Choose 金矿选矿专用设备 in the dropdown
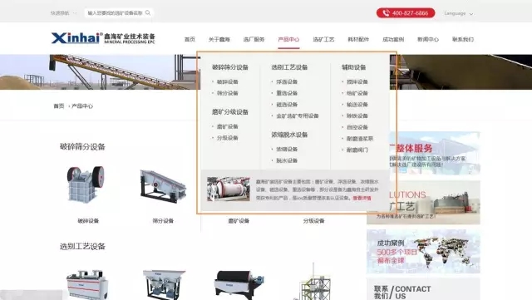This screenshot has width=532, height=300. pos(298,116)
